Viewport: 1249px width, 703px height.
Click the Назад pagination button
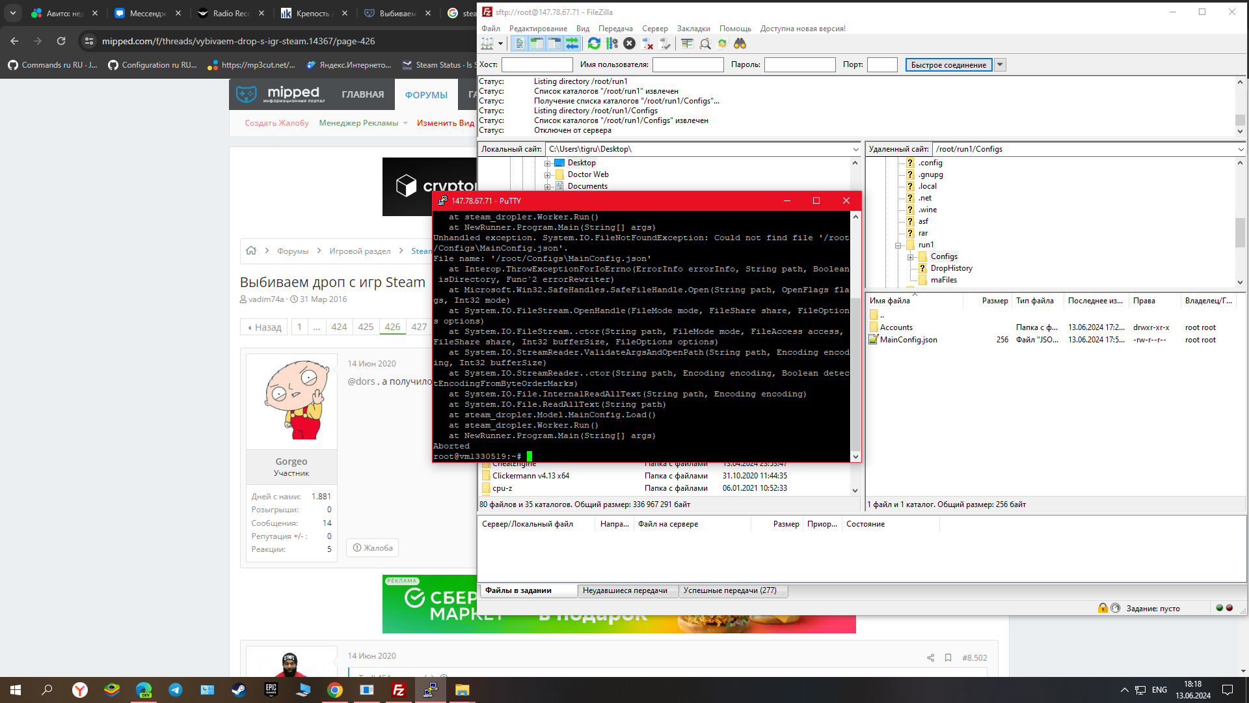point(264,327)
